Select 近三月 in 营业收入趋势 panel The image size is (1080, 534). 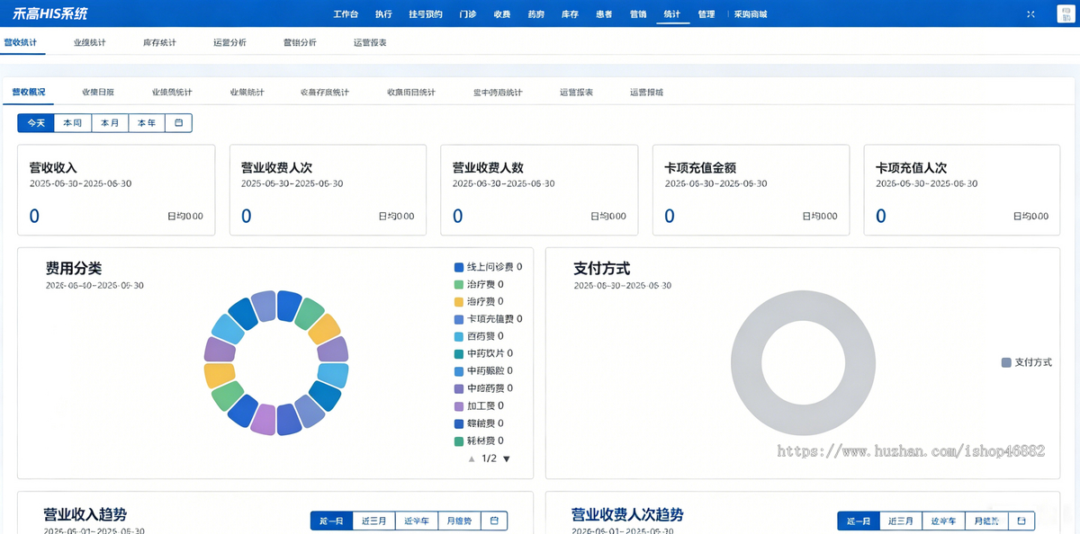374,521
